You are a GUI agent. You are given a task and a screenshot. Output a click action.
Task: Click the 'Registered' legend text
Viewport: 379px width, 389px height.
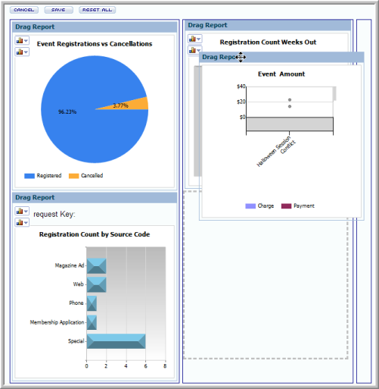click(x=49, y=176)
